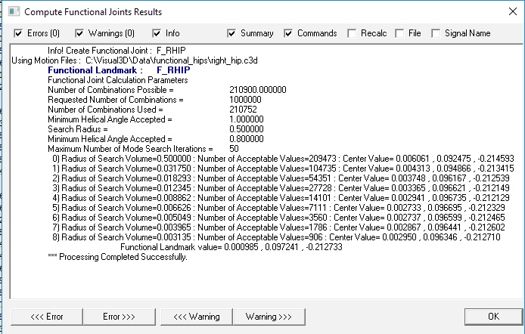Enable the Recalc checkbox

coord(352,33)
